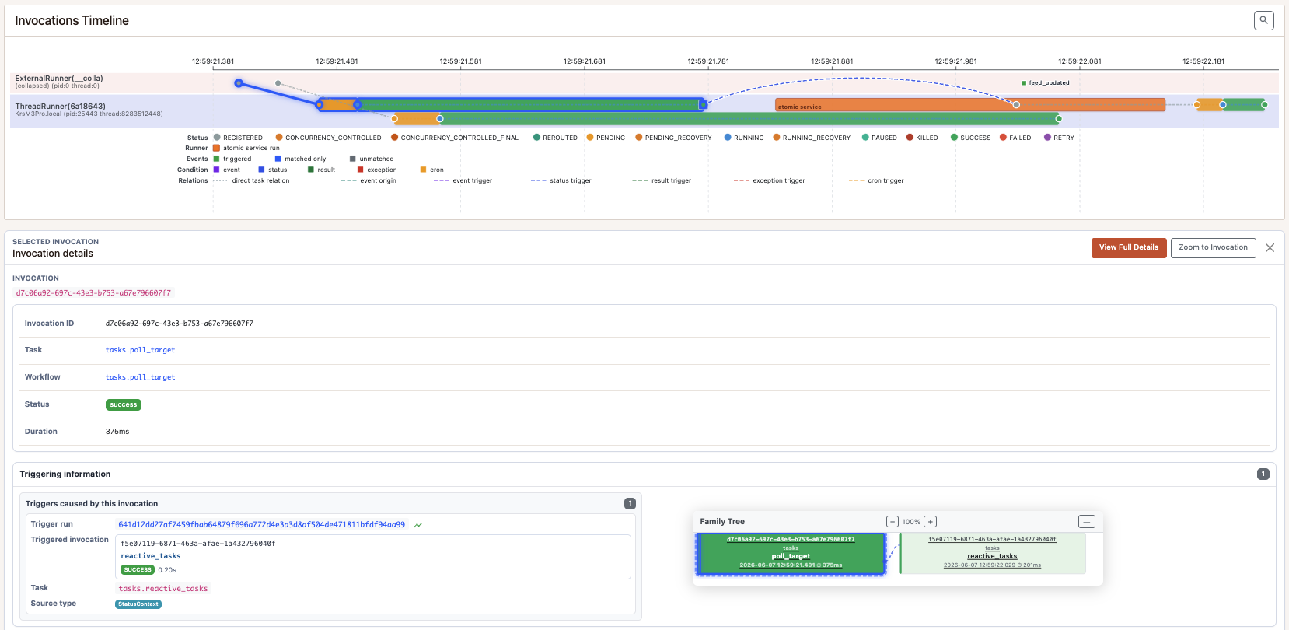The height and width of the screenshot is (630, 1289).
Task: Click the FAILED status legend dot
Action: [1003, 137]
